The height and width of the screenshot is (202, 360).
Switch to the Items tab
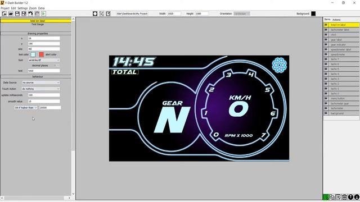pyautogui.click(x=327, y=20)
